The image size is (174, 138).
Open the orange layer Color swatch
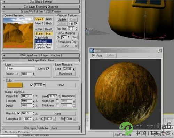(x=15, y=85)
